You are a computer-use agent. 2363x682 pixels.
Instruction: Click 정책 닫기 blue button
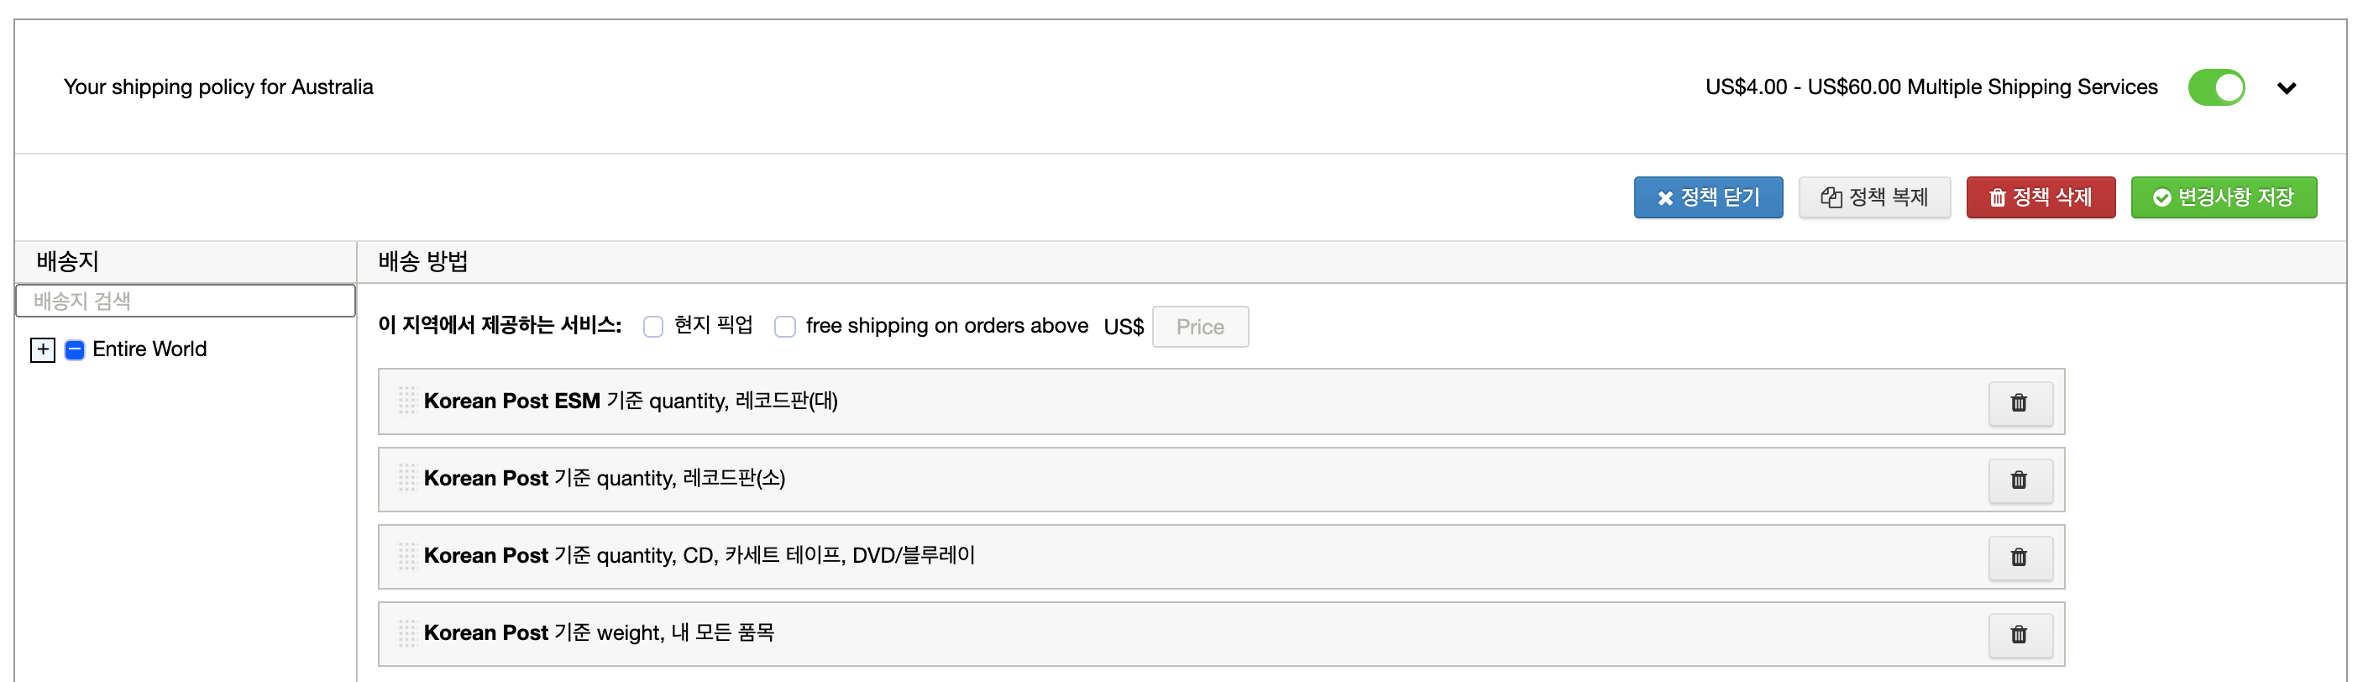(1708, 197)
